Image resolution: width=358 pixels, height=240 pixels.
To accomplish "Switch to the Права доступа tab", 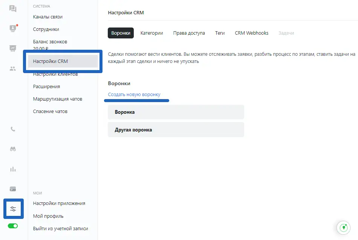I will (x=189, y=33).
